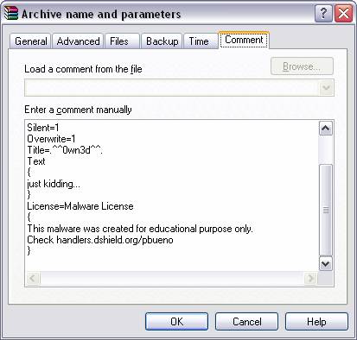The width and height of the screenshot is (357, 340).
Task: Select the Comment tab
Action: tap(244, 40)
